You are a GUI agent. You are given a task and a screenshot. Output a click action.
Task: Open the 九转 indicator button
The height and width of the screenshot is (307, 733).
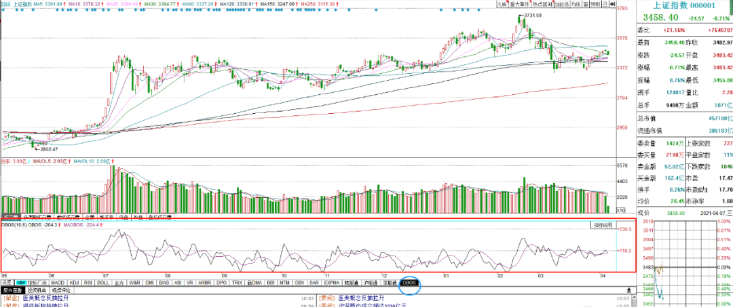(x=502, y=4)
